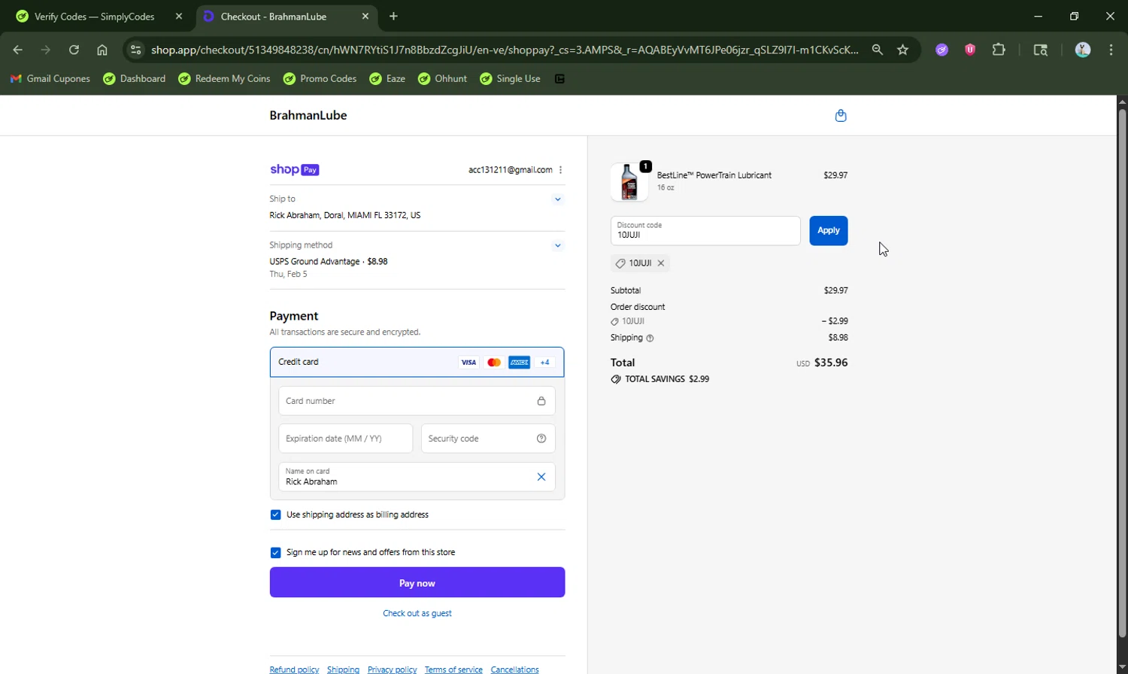The height and width of the screenshot is (674, 1128).
Task: Open the Privacy policy link
Action: coord(392,669)
